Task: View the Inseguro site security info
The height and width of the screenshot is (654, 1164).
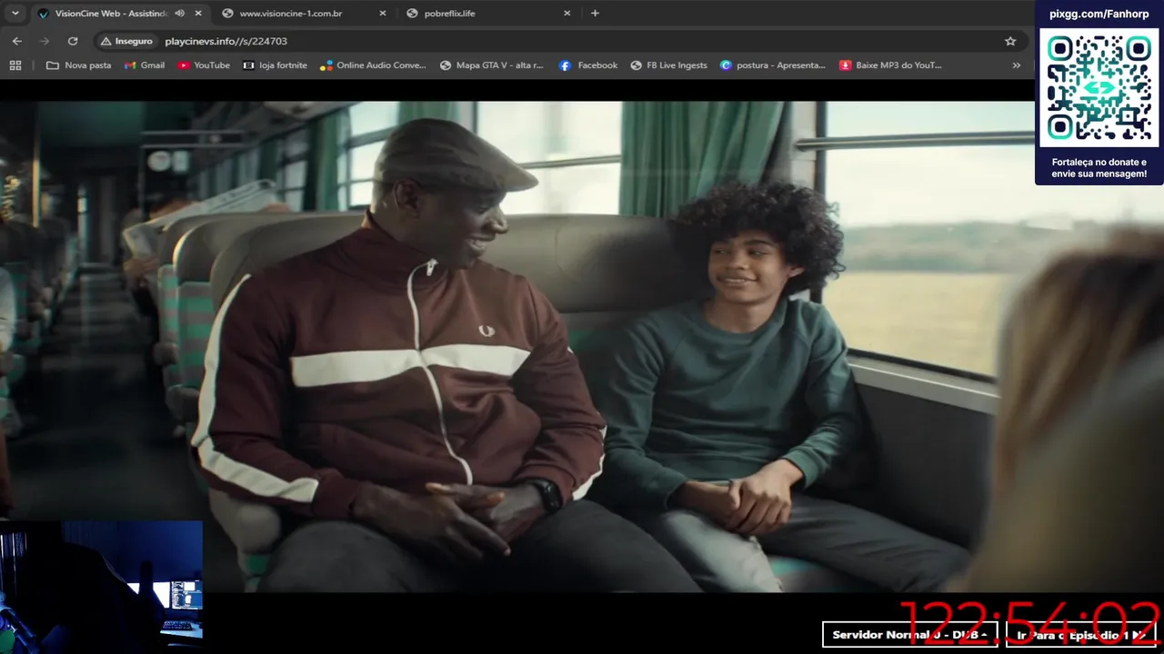Action: [126, 41]
